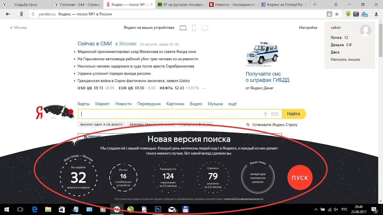Click the laptop device icon

coord(183,28)
